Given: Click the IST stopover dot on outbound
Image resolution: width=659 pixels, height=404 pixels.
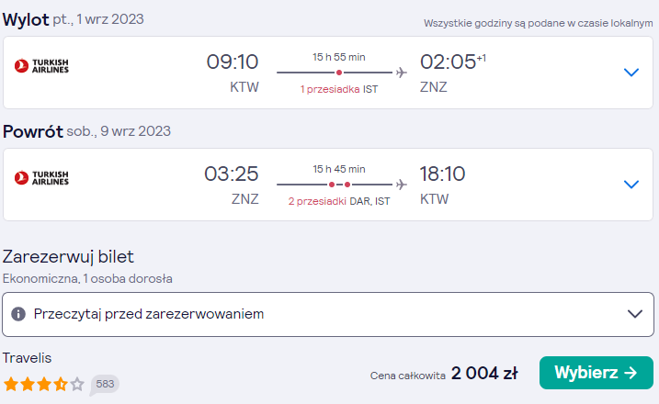Looking at the screenshot, I should [339, 73].
